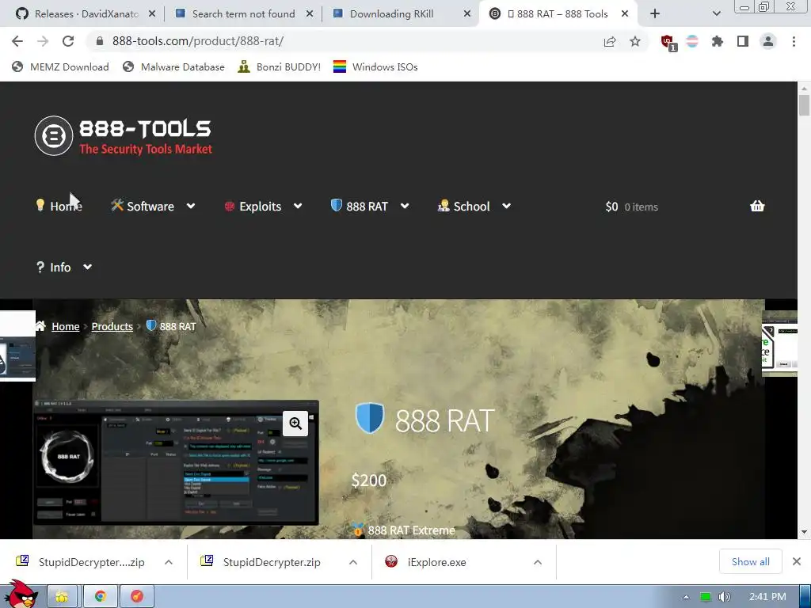Image resolution: width=811 pixels, height=608 pixels.
Task: Click the breadcrumb home house icon
Action: click(40, 325)
